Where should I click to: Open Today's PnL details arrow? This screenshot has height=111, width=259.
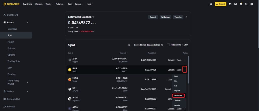[x=94, y=31]
